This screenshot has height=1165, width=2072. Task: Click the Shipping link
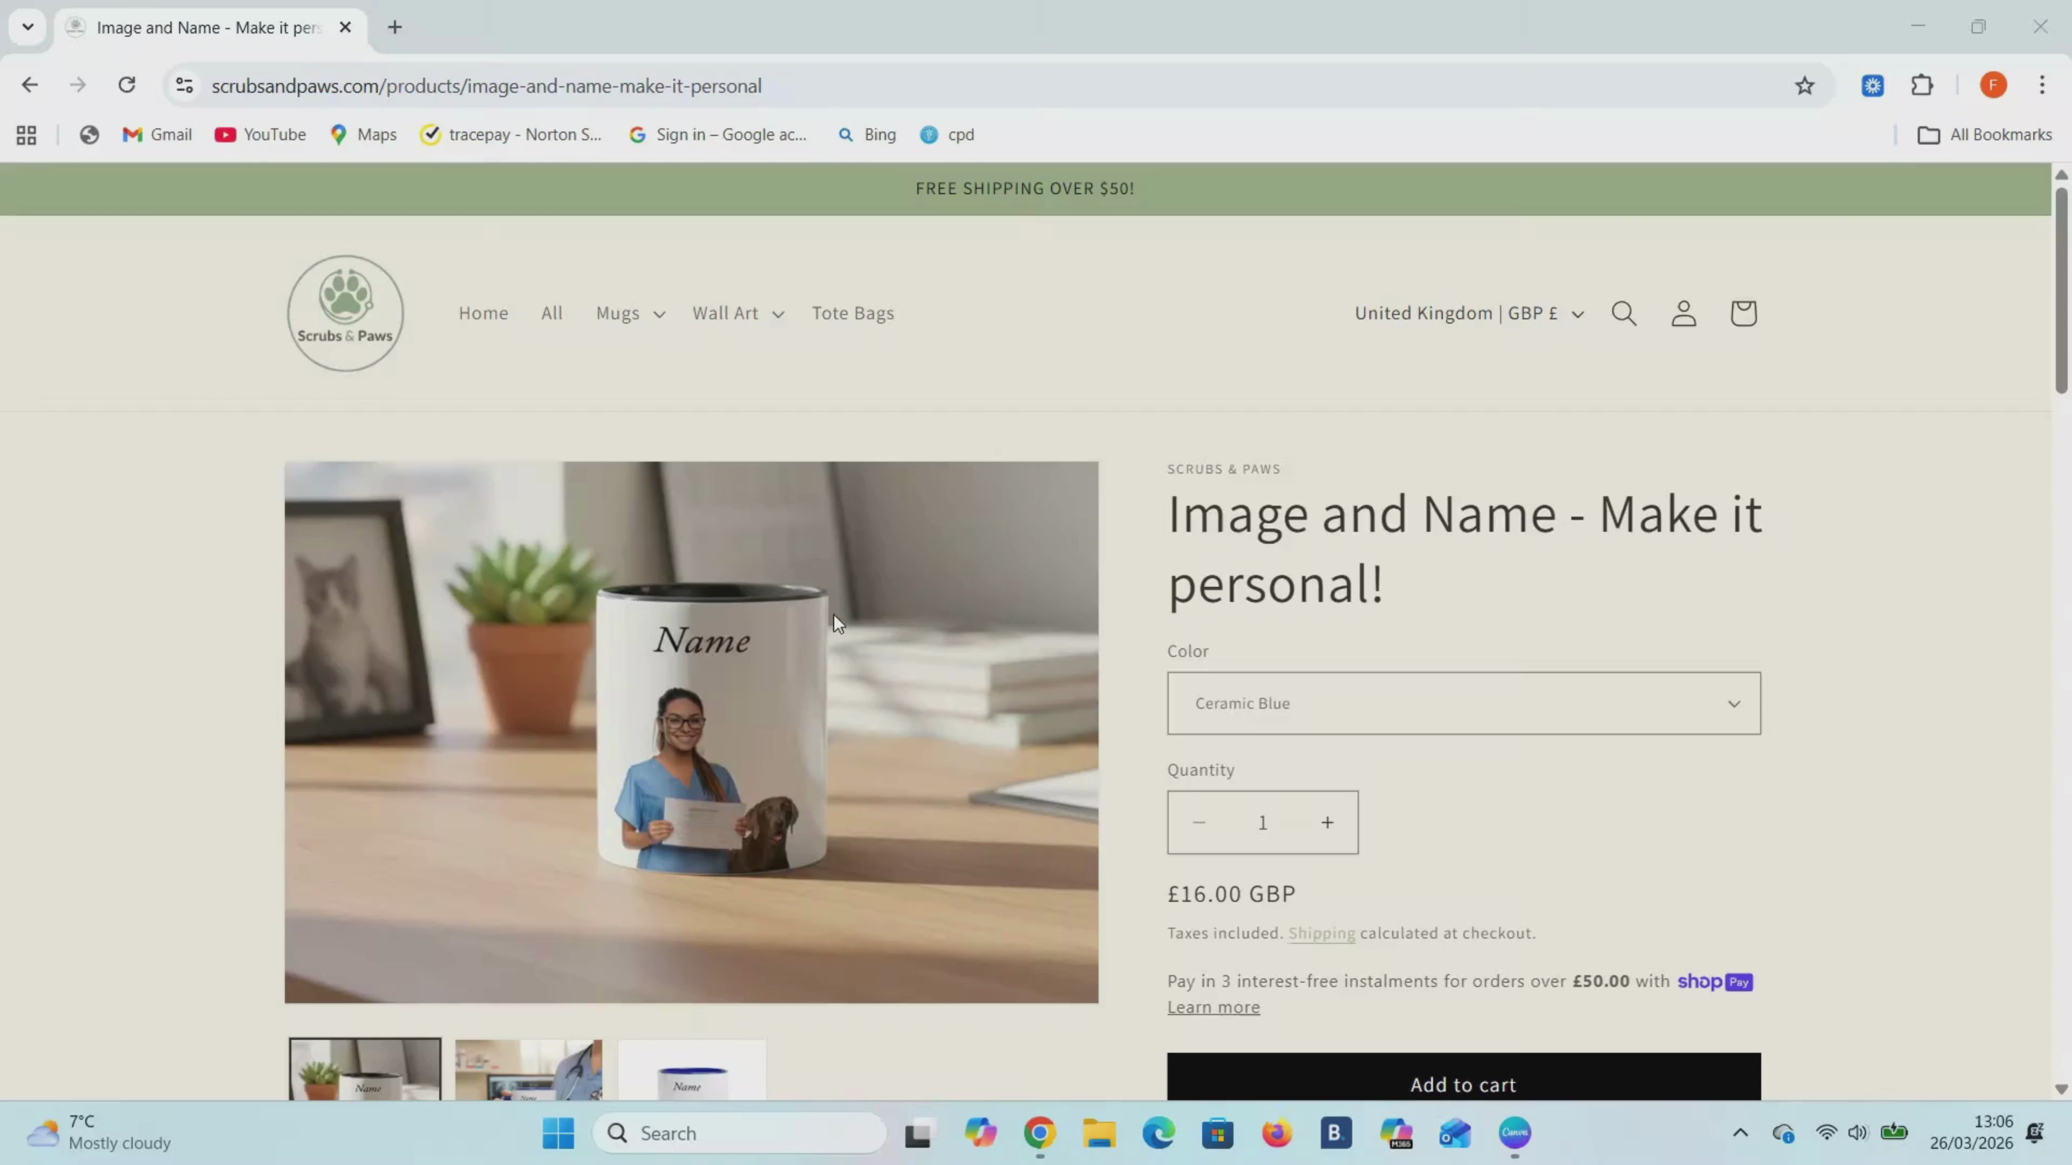point(1321,934)
